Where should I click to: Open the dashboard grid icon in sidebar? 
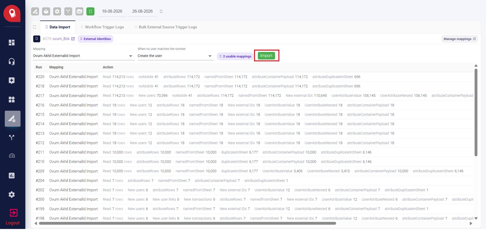coord(12,43)
